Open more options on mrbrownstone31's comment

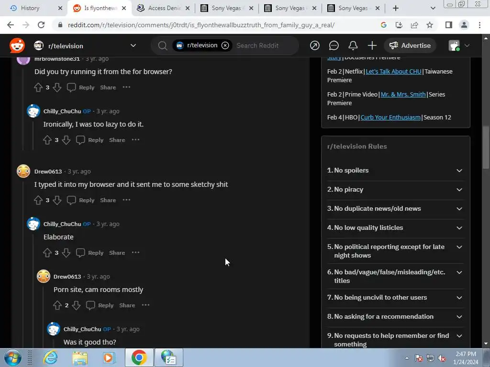pos(126,87)
